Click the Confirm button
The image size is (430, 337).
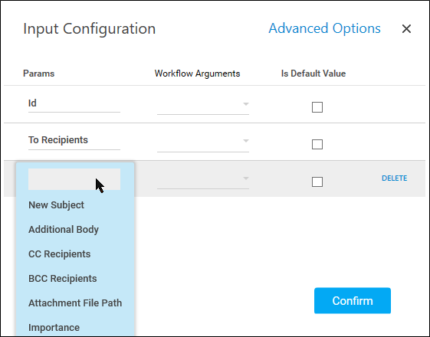[353, 300]
